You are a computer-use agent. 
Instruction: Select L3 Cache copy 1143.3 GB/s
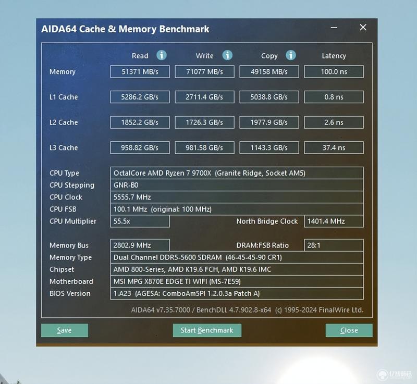pyautogui.click(x=269, y=148)
